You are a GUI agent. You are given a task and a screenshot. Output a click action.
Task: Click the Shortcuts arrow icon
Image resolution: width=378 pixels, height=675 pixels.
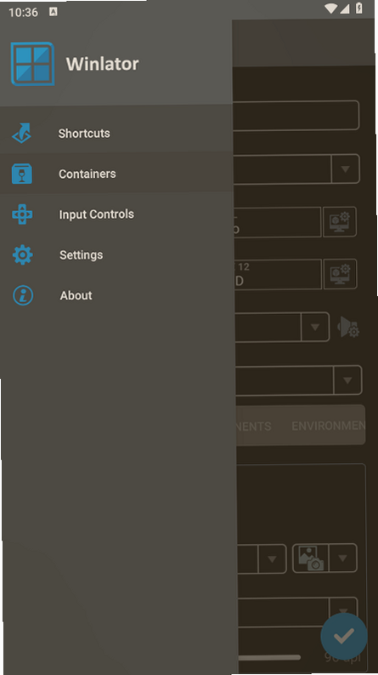22,133
